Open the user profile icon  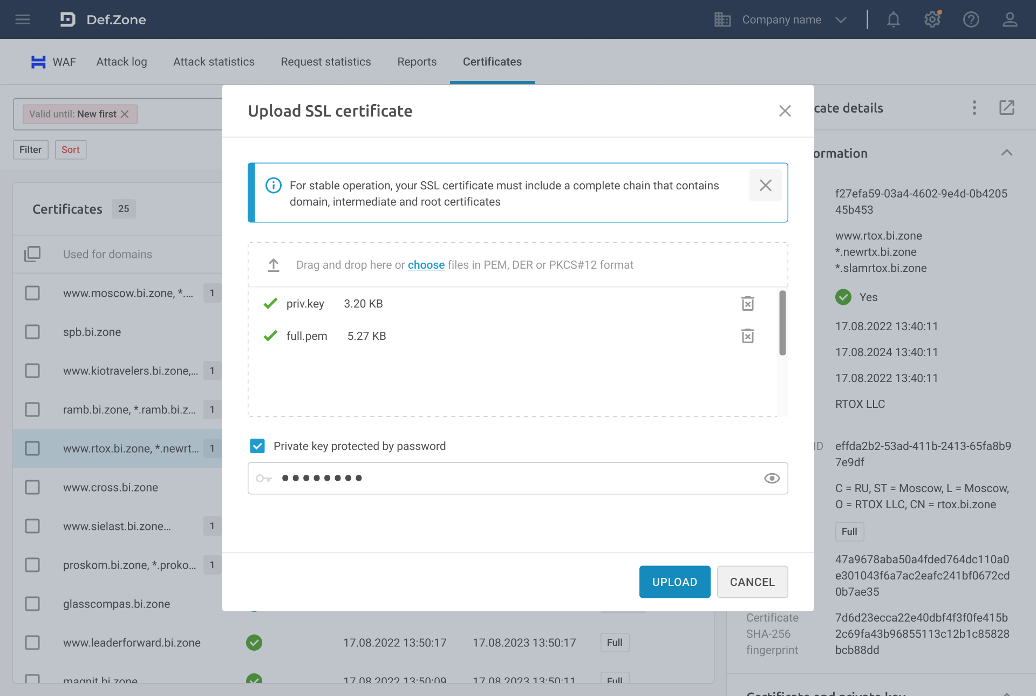click(1010, 20)
